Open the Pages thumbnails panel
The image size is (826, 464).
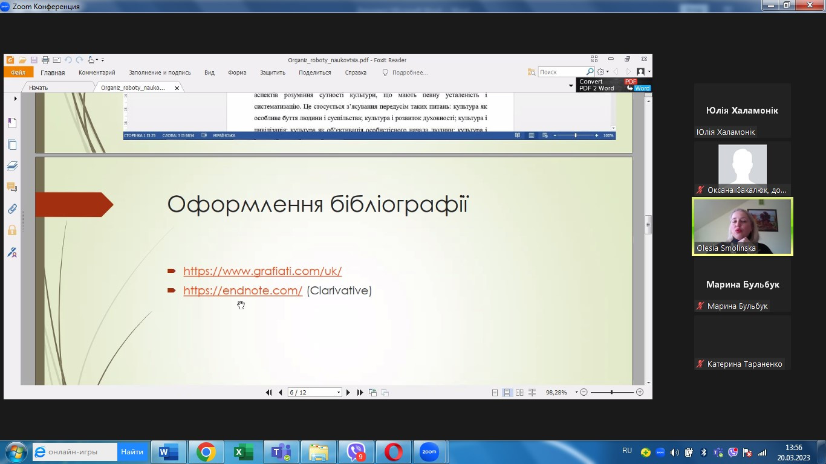click(x=12, y=145)
